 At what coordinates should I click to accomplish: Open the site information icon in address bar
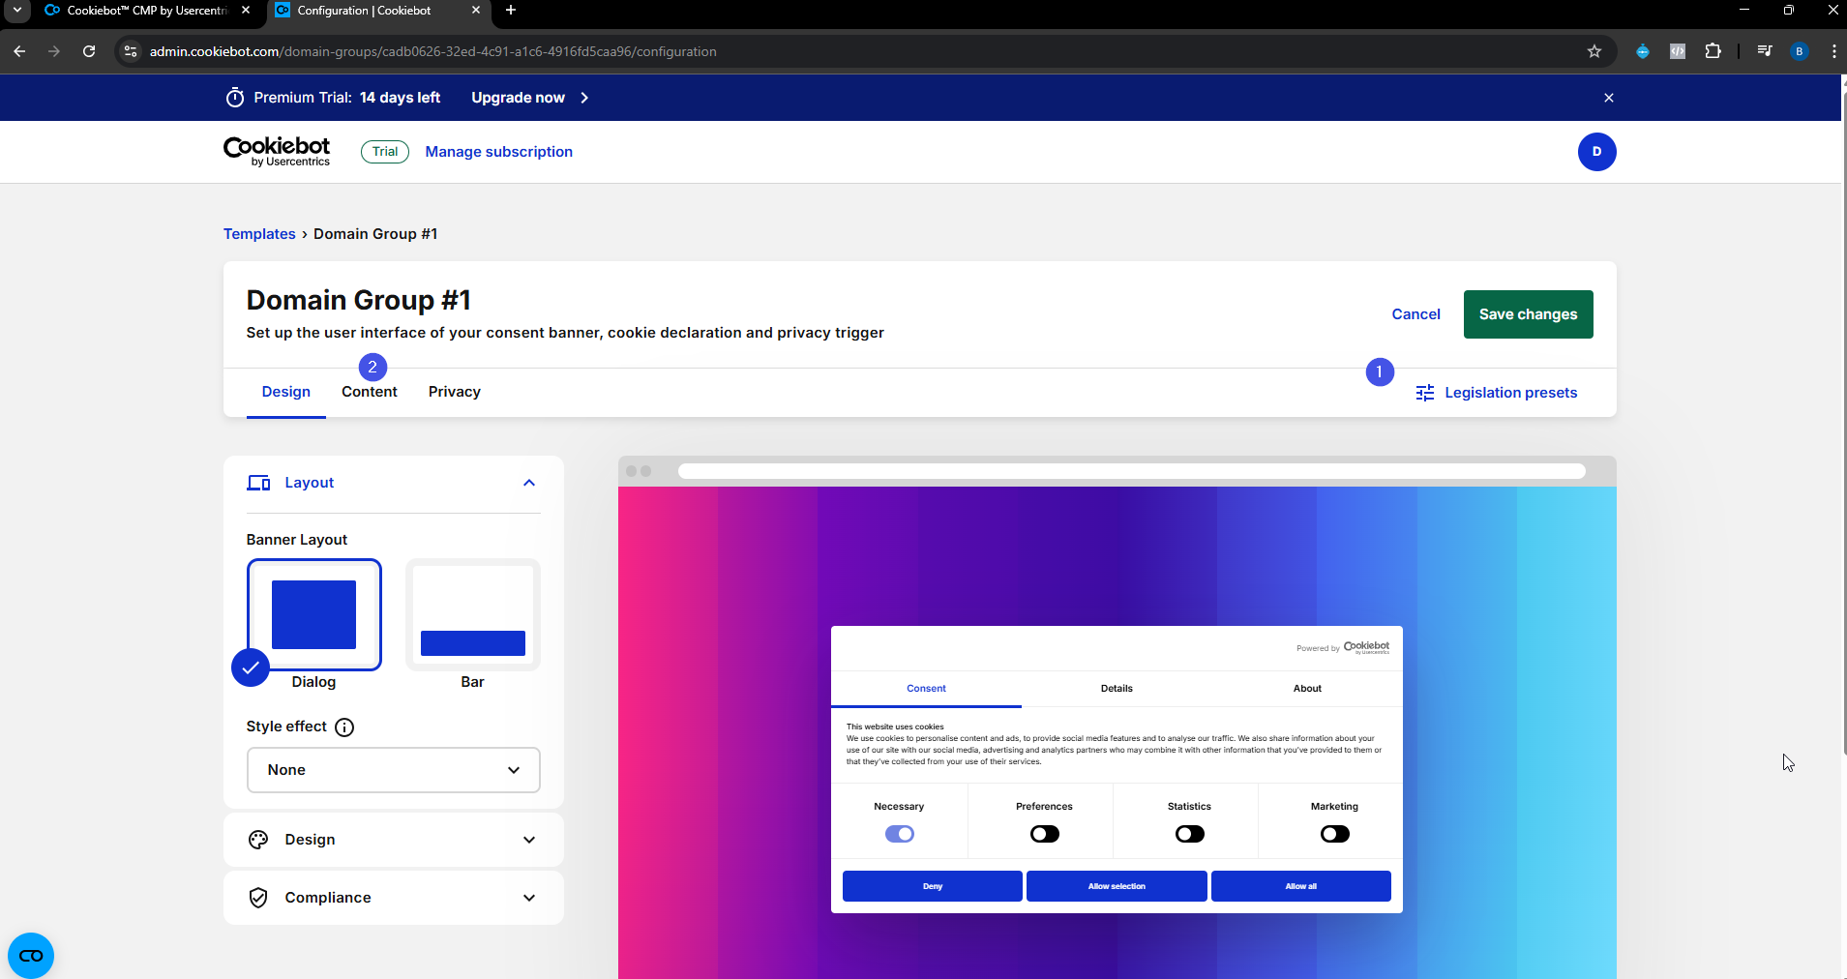click(132, 51)
